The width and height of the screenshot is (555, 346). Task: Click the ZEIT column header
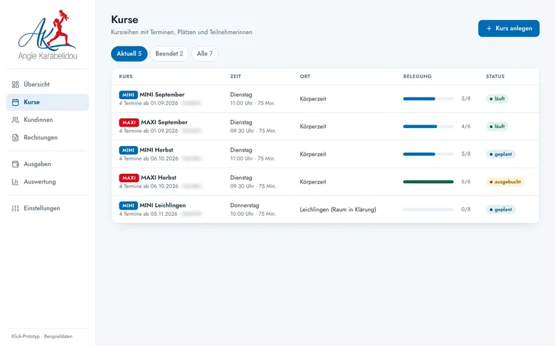pyautogui.click(x=235, y=76)
